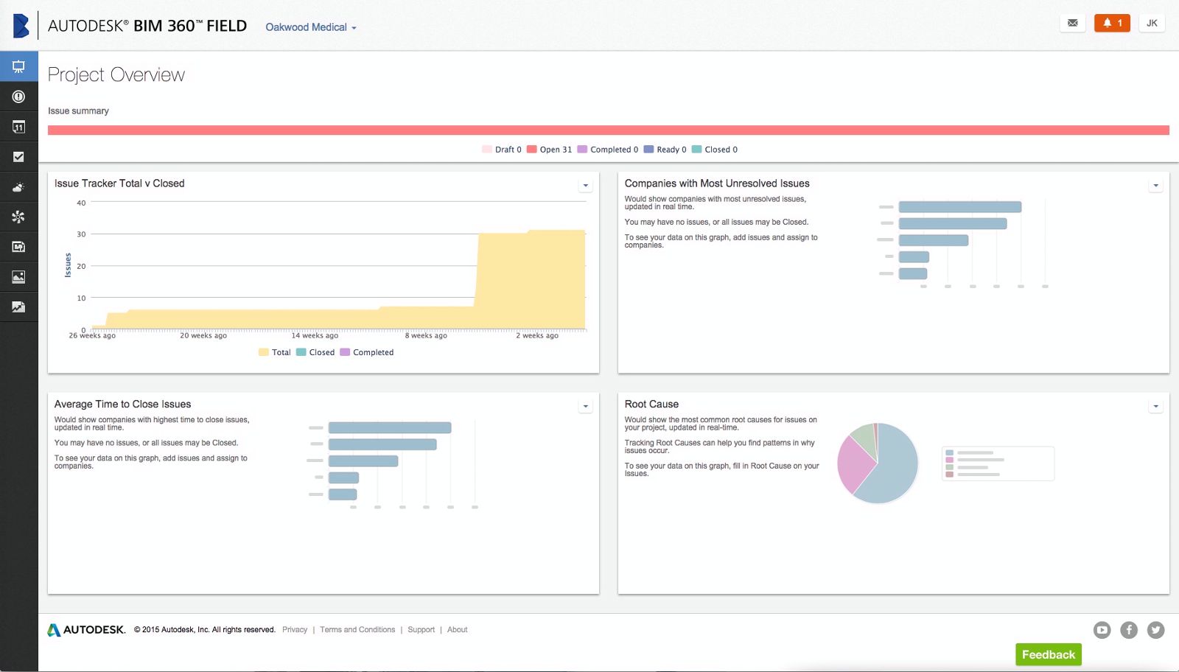This screenshot has height=672, width=1179.
Task: Click the 'Issue Tracker Total v Closed' title
Action: point(119,183)
